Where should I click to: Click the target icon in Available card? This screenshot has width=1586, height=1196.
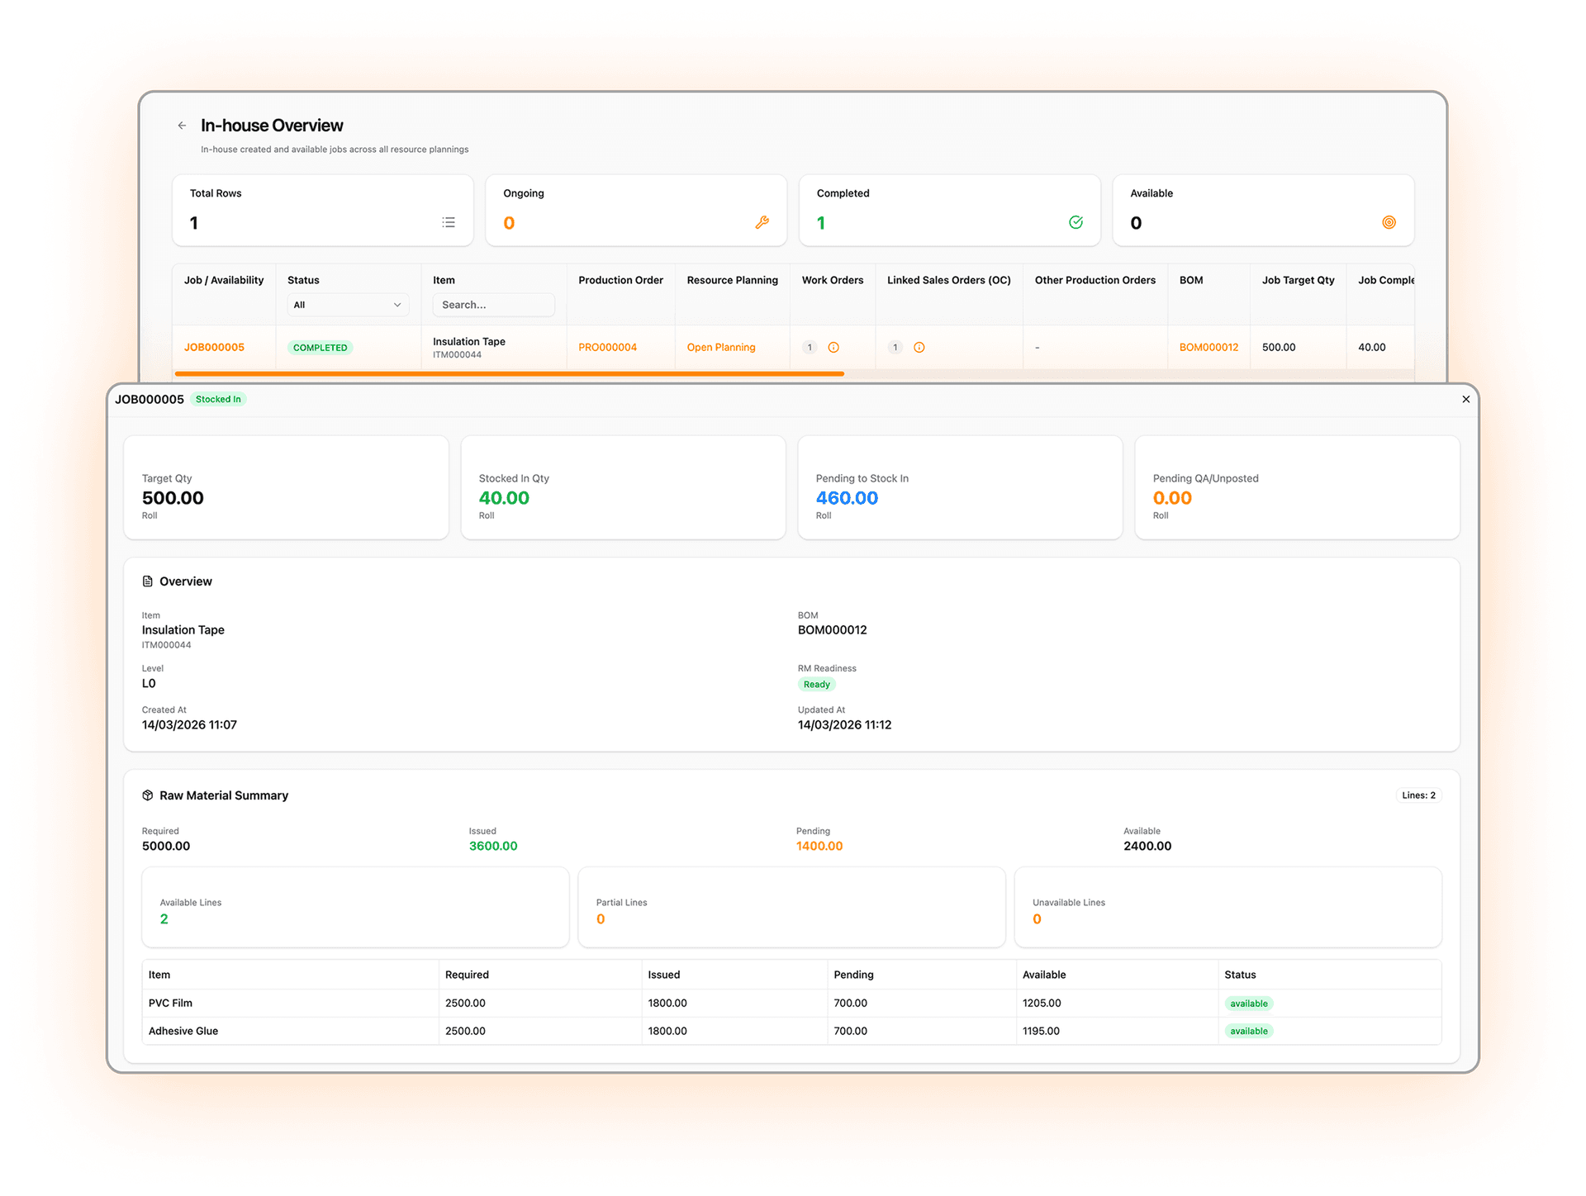[1389, 222]
